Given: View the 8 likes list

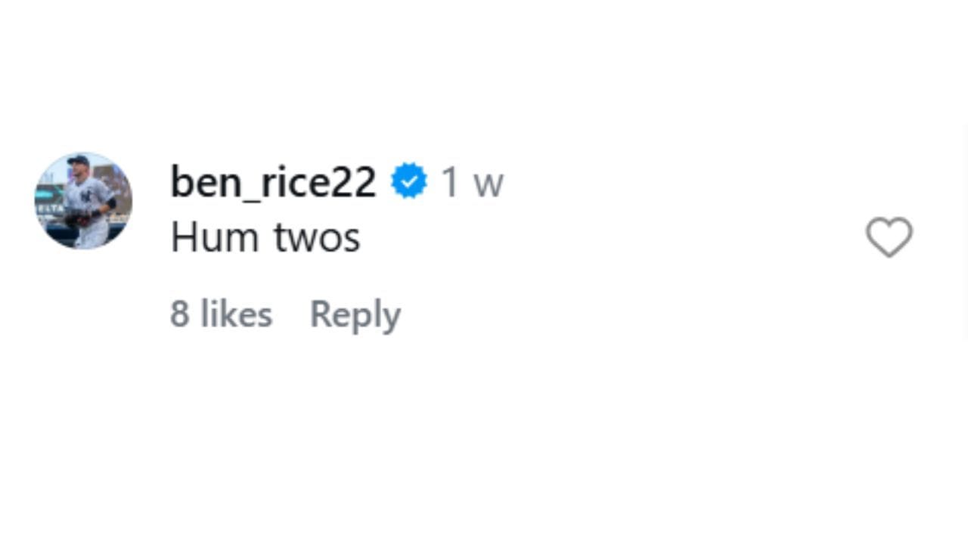Looking at the screenshot, I should (x=221, y=314).
